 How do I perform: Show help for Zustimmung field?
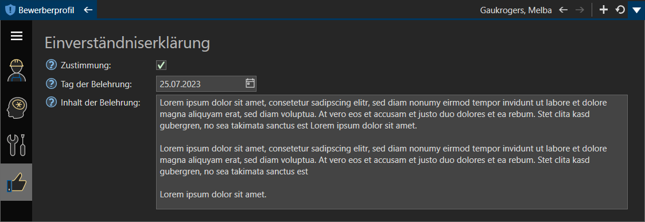tap(51, 65)
